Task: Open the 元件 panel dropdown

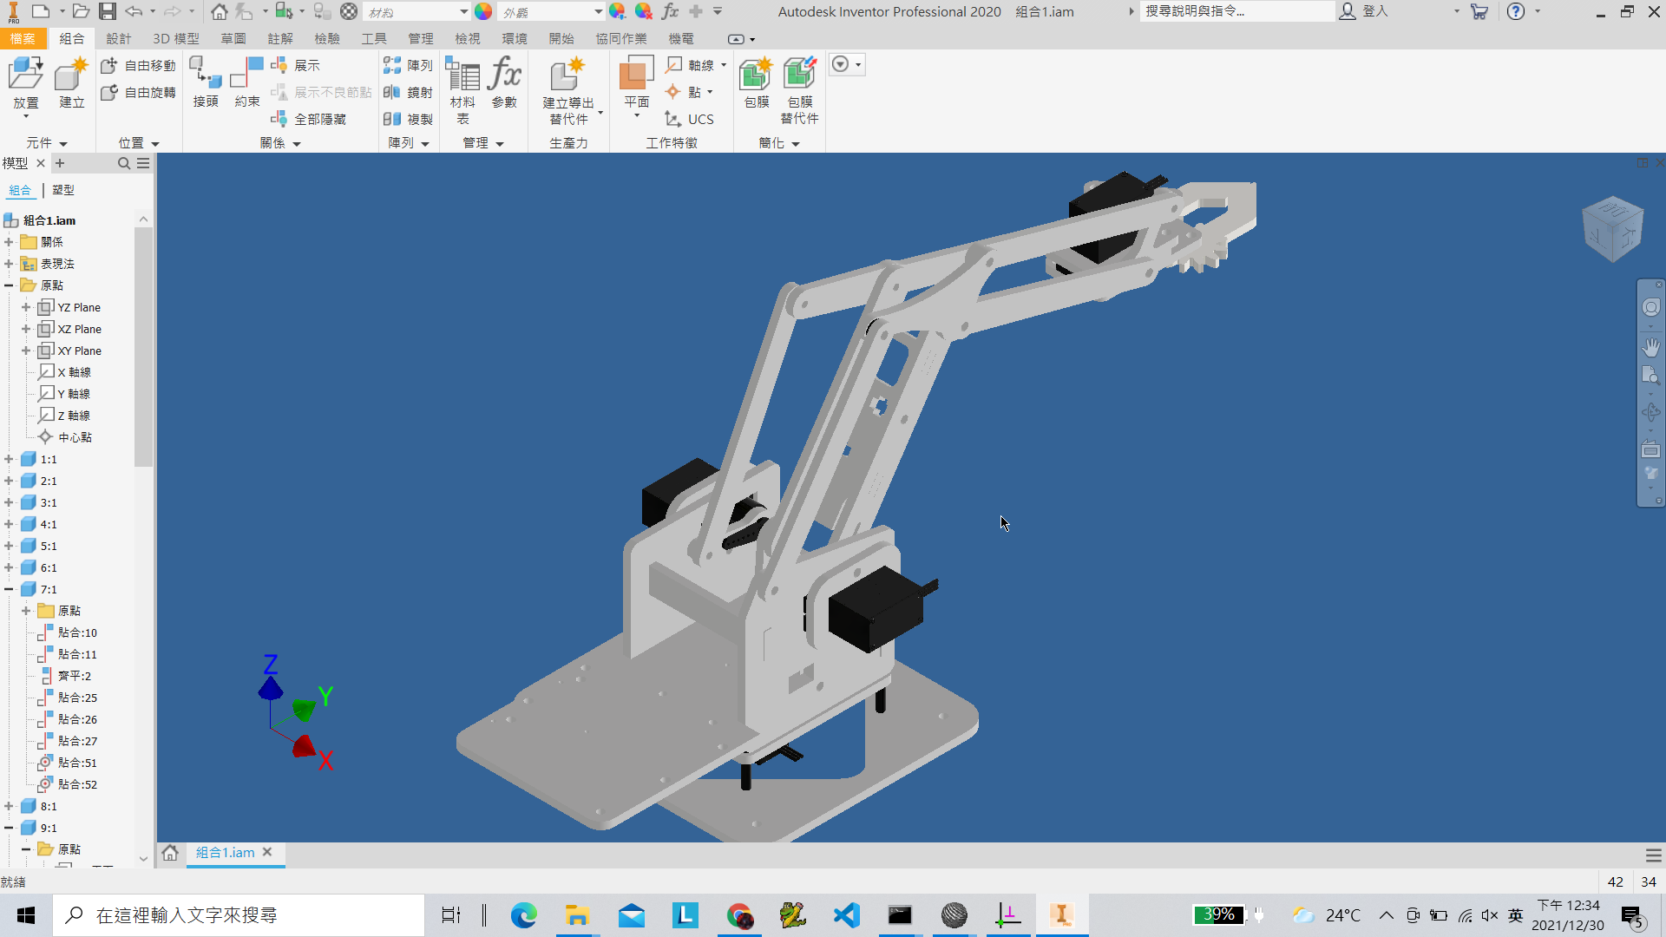Action: pyautogui.click(x=47, y=143)
